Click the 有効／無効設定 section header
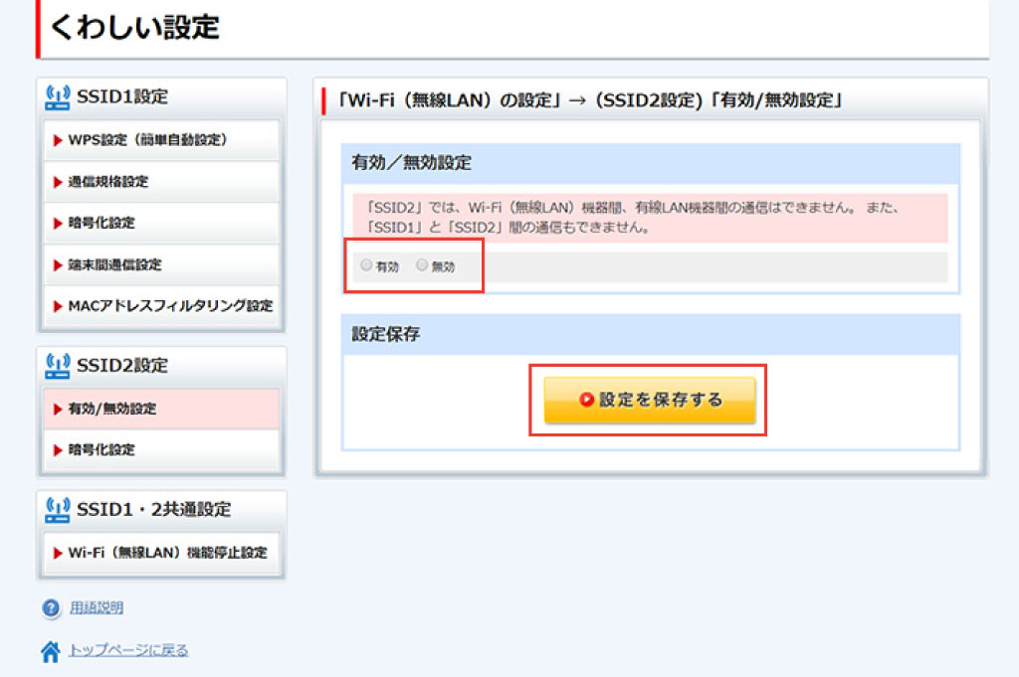The height and width of the screenshot is (677, 1019). click(412, 163)
